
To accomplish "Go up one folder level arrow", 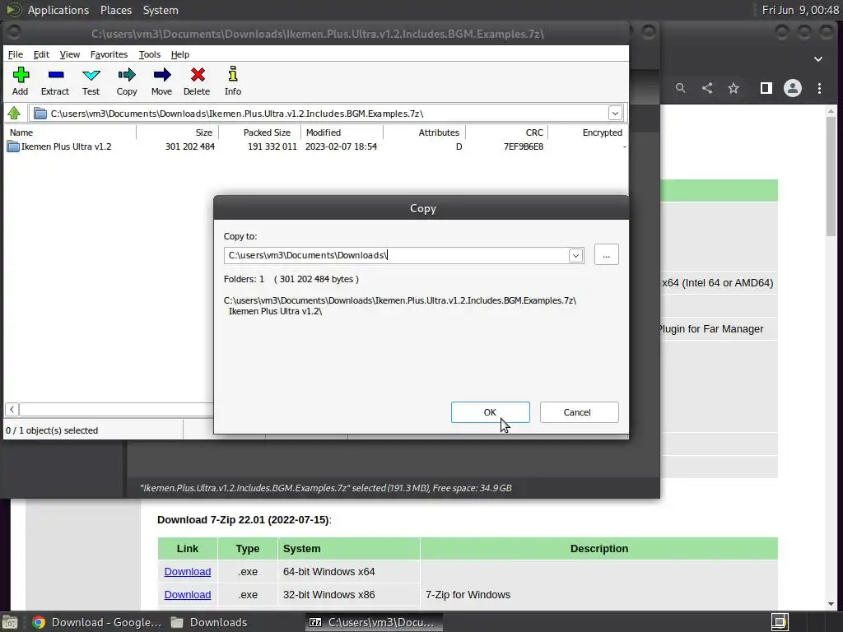I will [x=14, y=114].
